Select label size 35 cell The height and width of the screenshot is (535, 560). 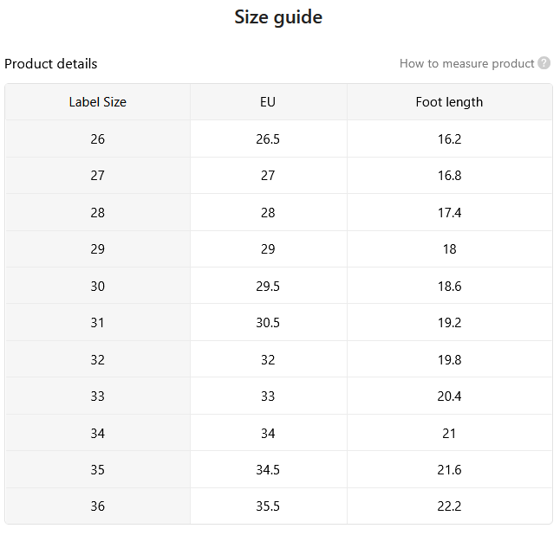pos(97,469)
